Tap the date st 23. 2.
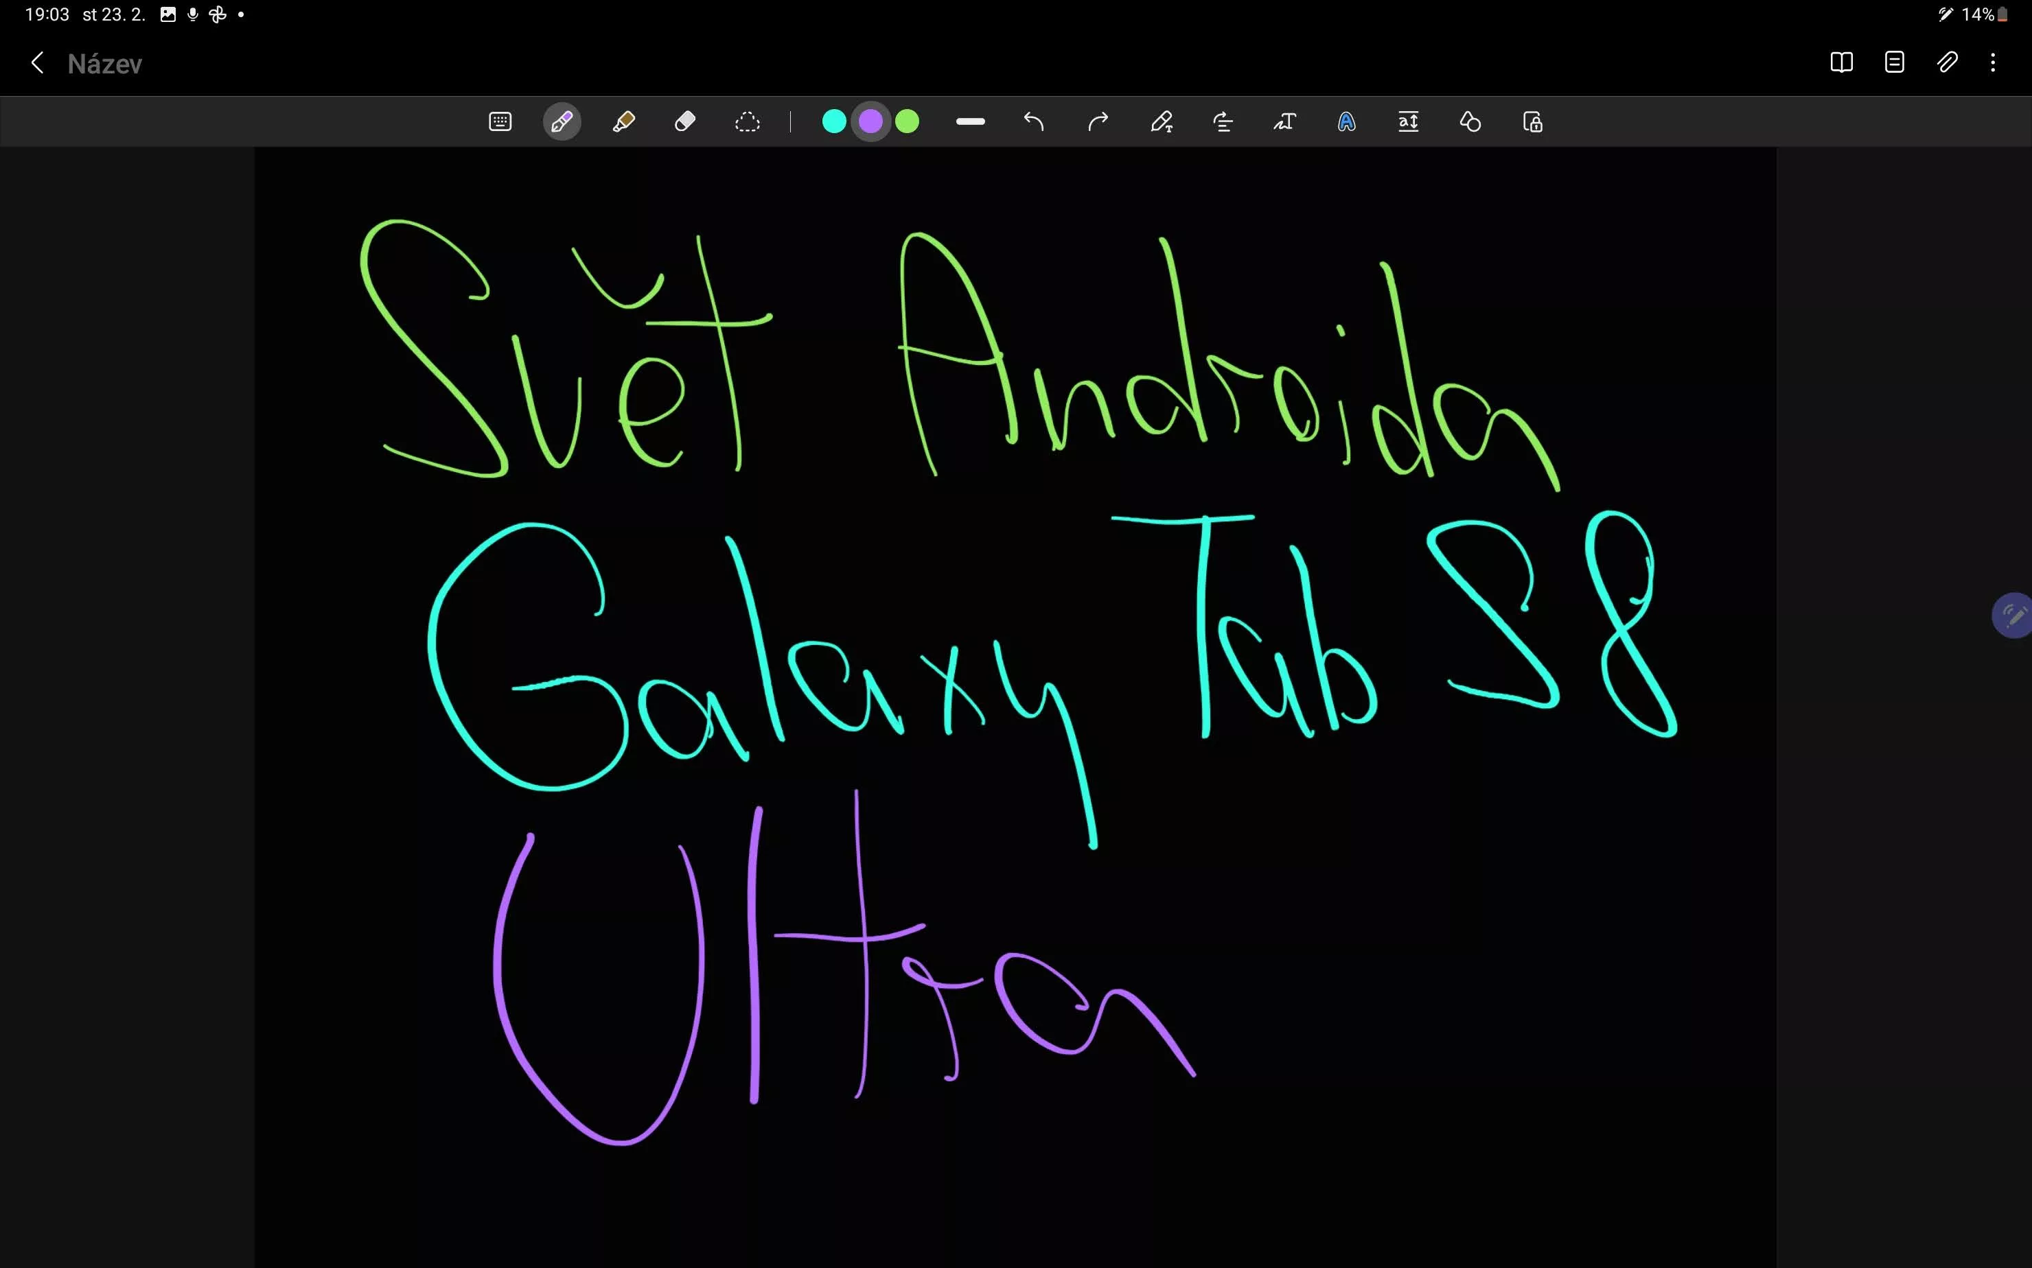This screenshot has width=2032, height=1268. pos(114,14)
